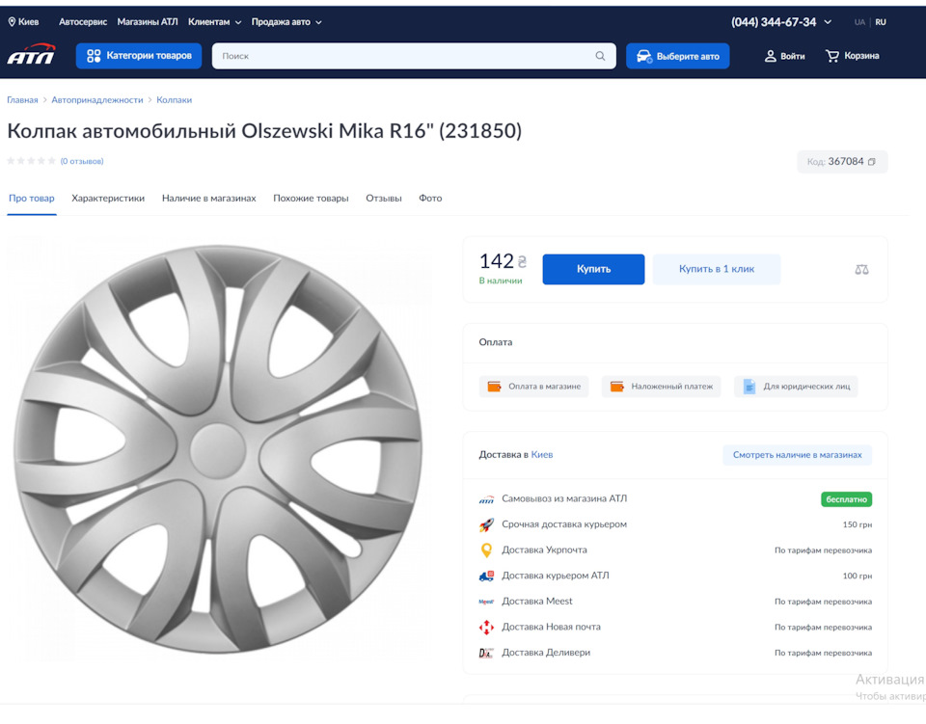Switch site language to UA
Image resolution: width=926 pixels, height=724 pixels.
point(859,22)
